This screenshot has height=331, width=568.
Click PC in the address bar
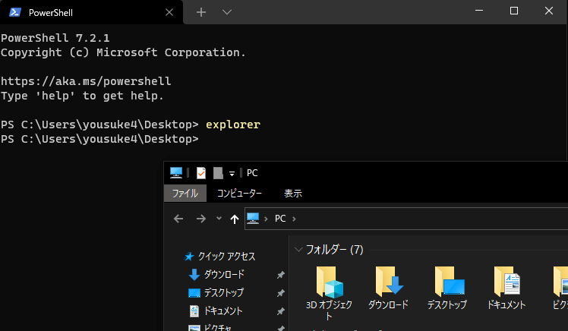pos(280,219)
